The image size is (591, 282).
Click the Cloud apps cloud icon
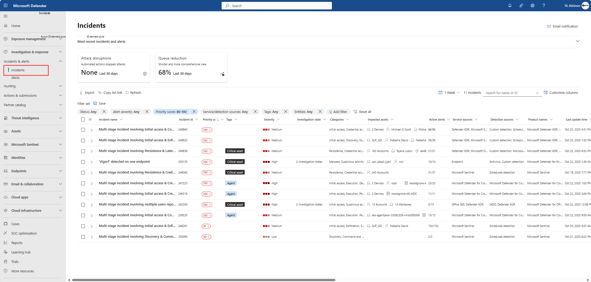(x=6, y=197)
